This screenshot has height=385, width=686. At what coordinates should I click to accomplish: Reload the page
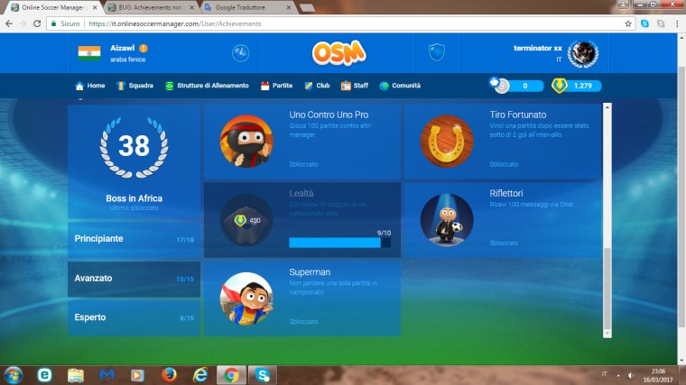click(x=37, y=23)
